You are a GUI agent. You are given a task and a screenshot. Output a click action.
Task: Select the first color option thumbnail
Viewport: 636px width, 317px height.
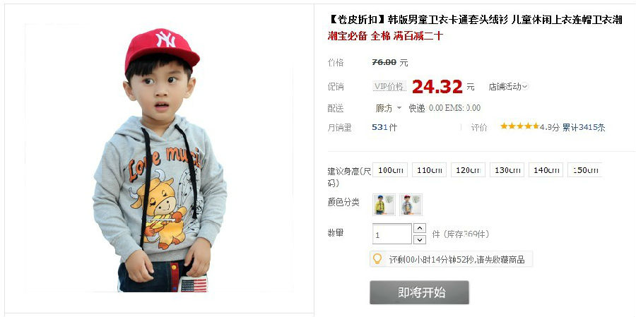(x=384, y=205)
